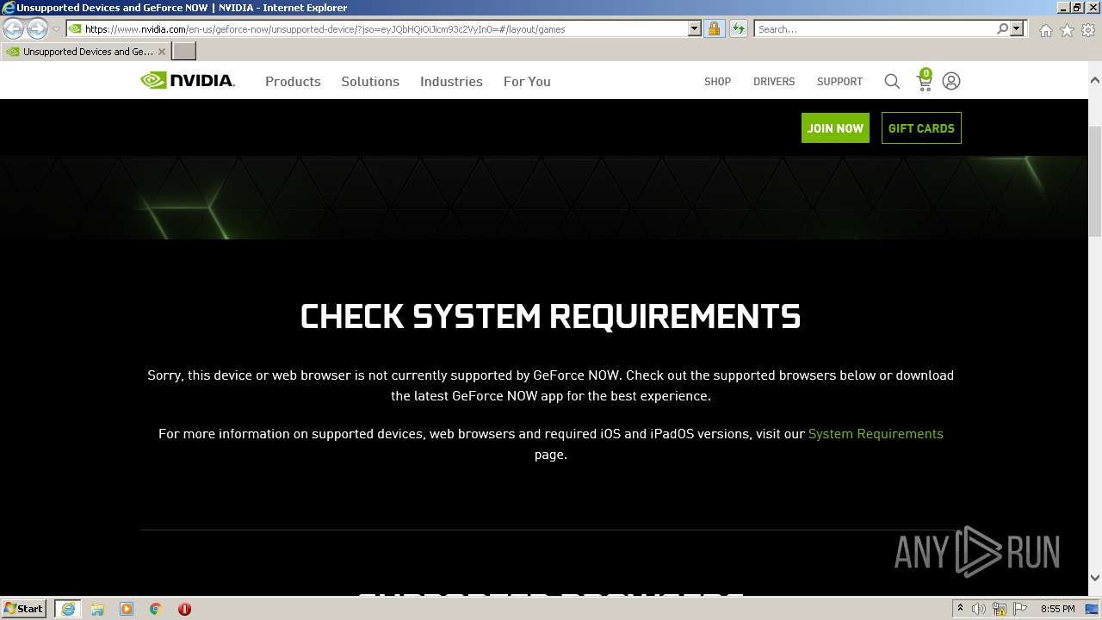Close the Unsupported Devices tab
The width and height of the screenshot is (1102, 620).
[x=162, y=52]
